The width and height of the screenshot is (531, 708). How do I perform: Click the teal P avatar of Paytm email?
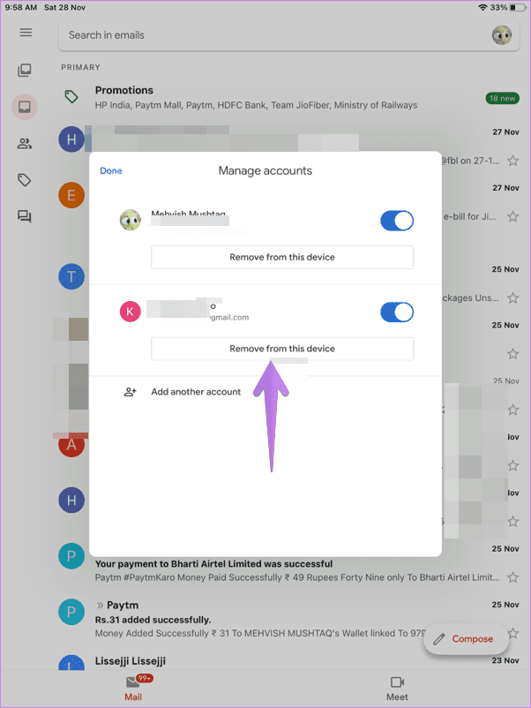[x=71, y=612]
